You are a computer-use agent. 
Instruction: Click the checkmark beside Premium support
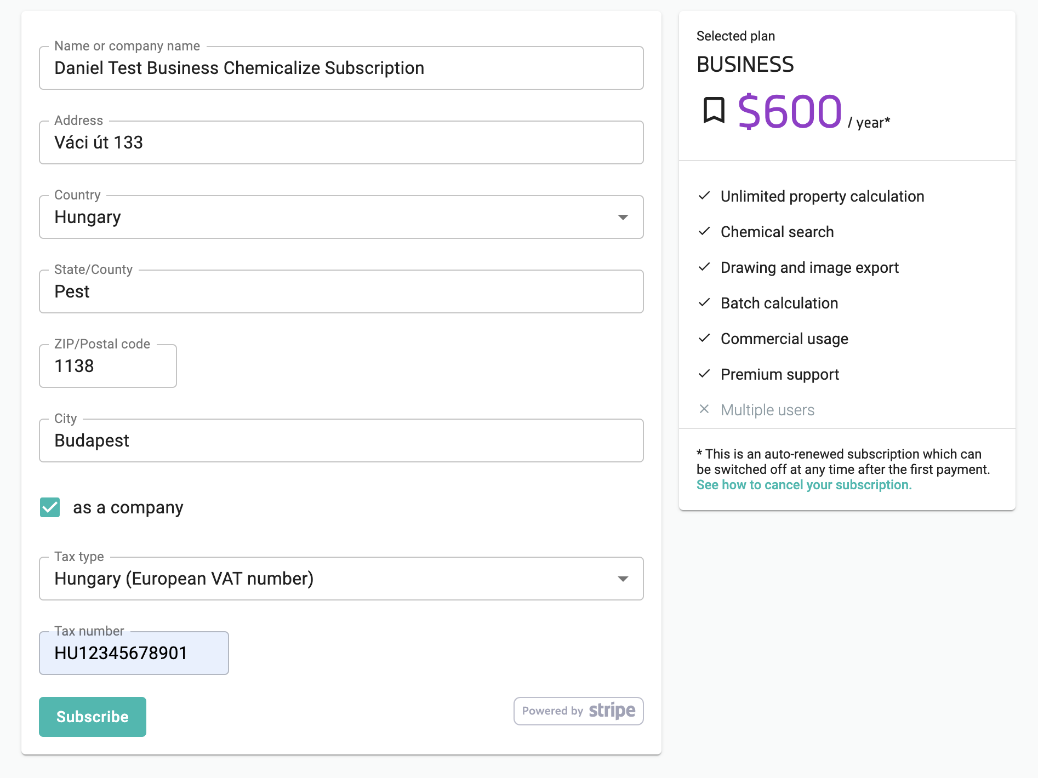[705, 374]
